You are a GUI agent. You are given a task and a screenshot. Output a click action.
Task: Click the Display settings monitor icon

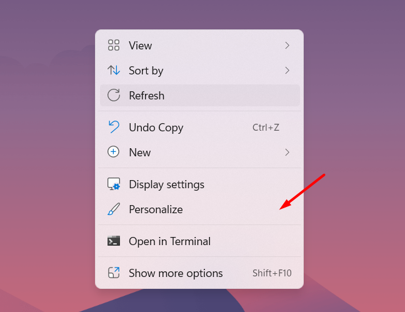click(114, 184)
